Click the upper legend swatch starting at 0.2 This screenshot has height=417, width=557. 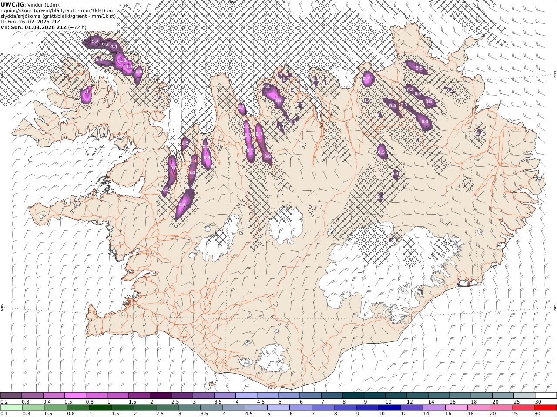coord(11,395)
